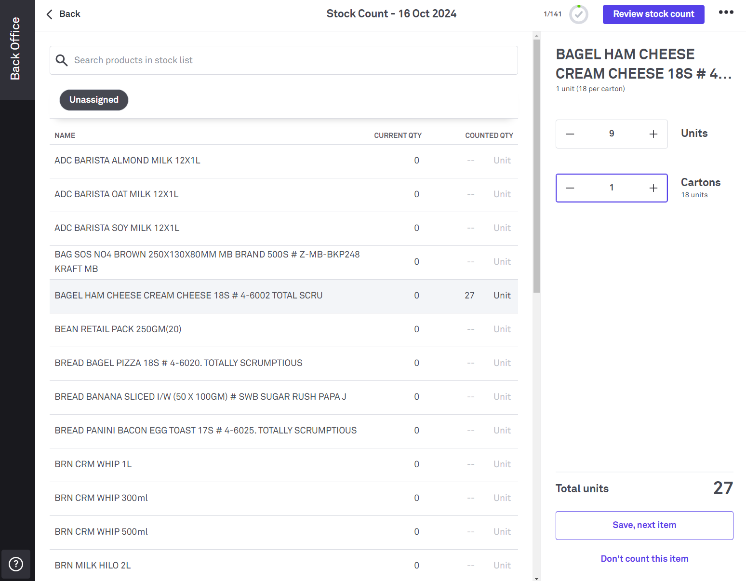Click the Cartons quantity input value
This screenshot has width=746, height=581.
pyautogui.click(x=611, y=188)
